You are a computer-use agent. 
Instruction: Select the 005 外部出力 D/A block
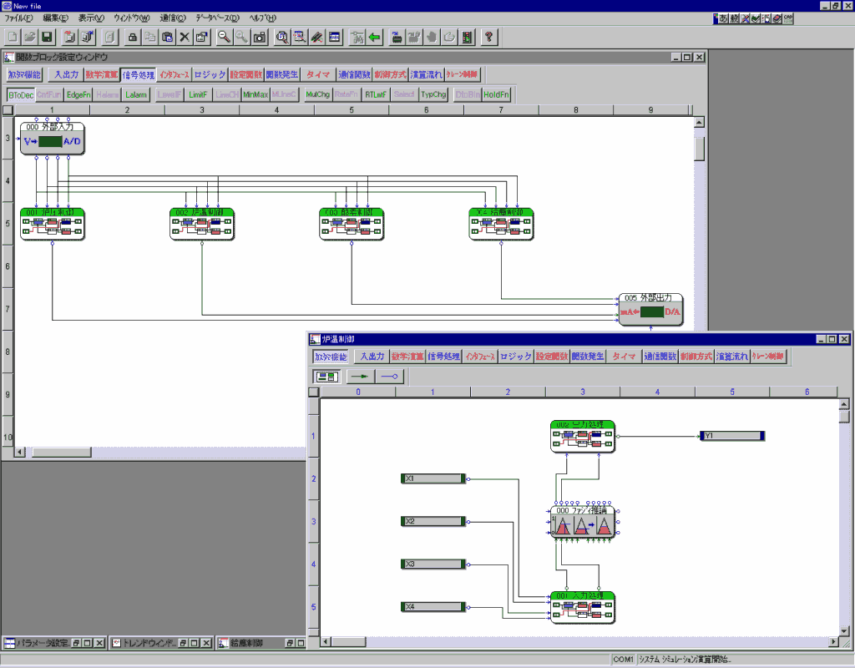[x=650, y=310]
